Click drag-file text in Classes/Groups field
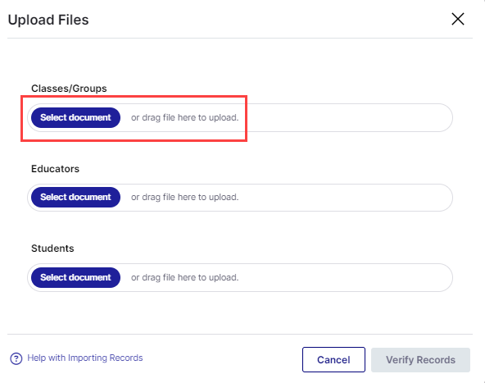The height and width of the screenshot is (383, 485). point(185,117)
